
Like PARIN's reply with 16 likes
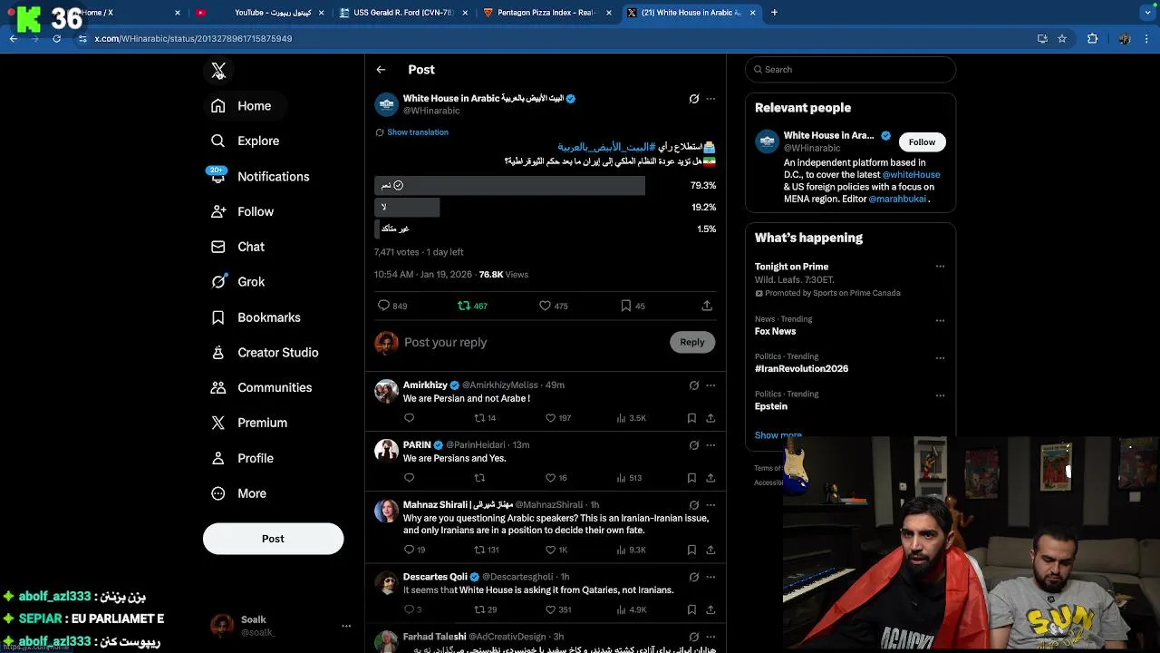pos(556,478)
